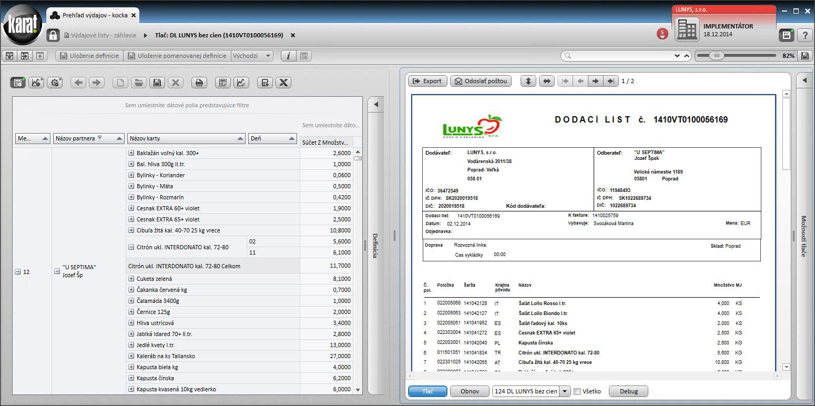Viewport: 815px width, 406px height.
Task: Click the Debug button
Action: pyautogui.click(x=628, y=391)
